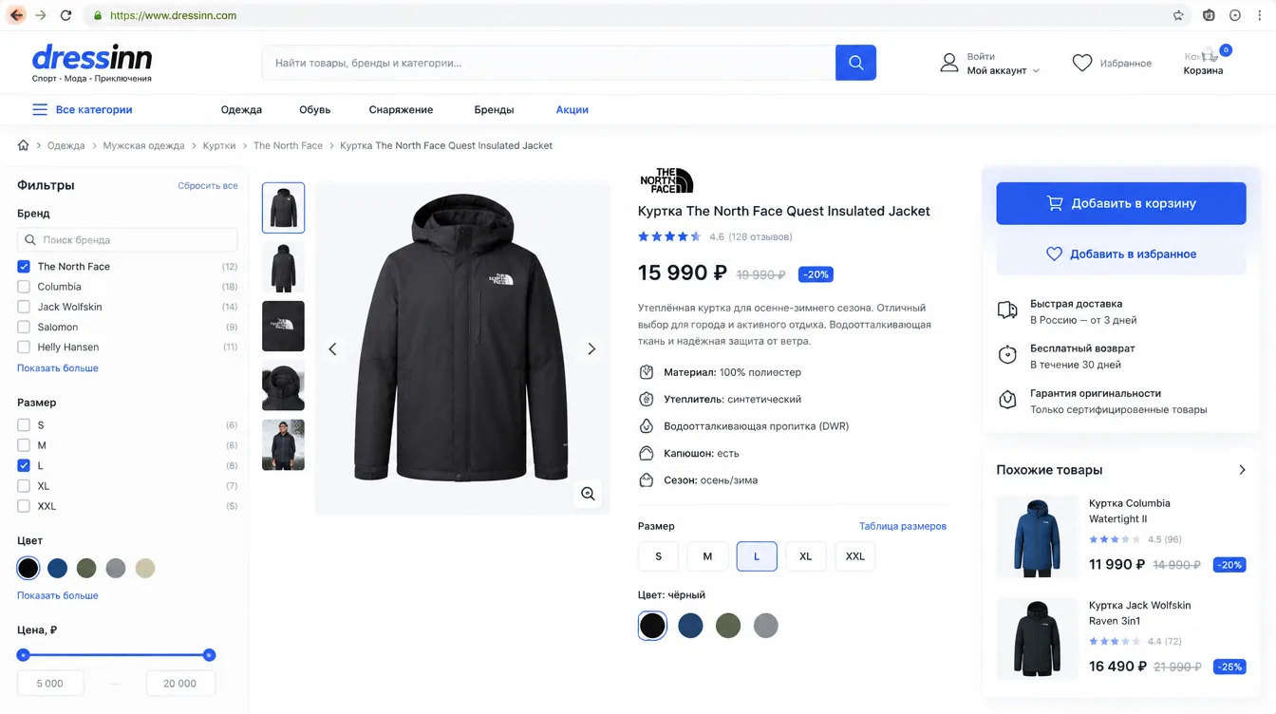Open the Обувь menu

pyautogui.click(x=314, y=109)
